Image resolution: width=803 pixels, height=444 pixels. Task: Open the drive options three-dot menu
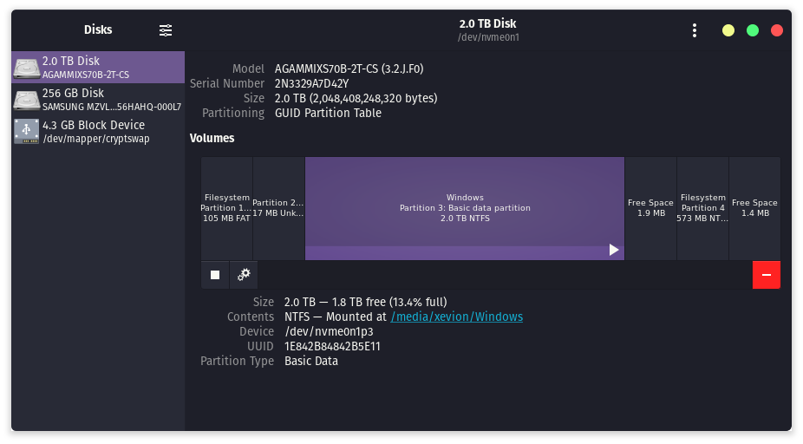point(694,30)
